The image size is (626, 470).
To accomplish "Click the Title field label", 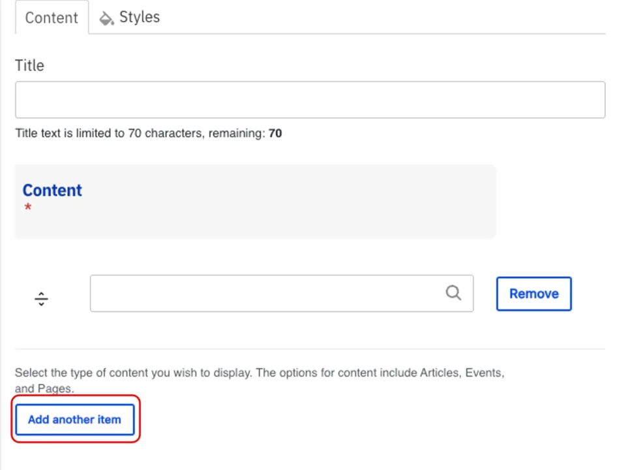I will 29,65.
